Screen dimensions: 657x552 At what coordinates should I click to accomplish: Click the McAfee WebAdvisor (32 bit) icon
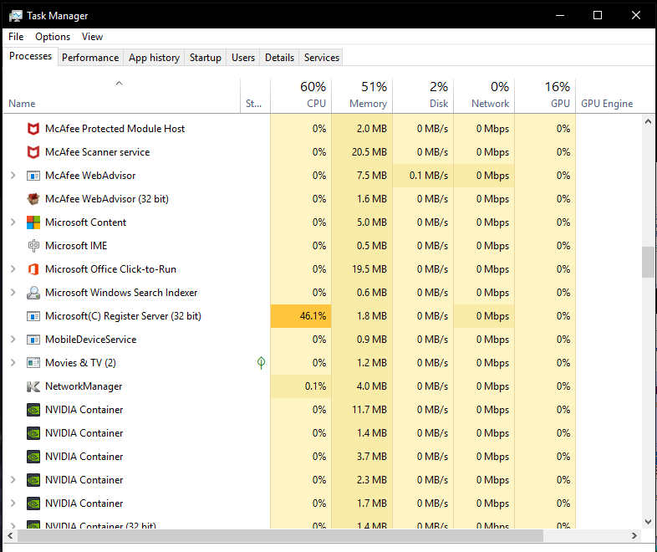[x=33, y=199]
